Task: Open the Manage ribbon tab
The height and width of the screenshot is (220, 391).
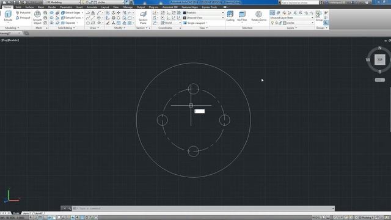Action: point(128,7)
